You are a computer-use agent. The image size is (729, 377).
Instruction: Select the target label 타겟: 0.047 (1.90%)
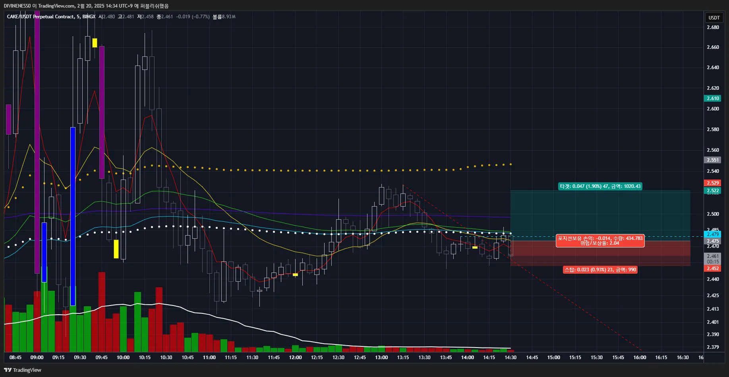pyautogui.click(x=600, y=186)
